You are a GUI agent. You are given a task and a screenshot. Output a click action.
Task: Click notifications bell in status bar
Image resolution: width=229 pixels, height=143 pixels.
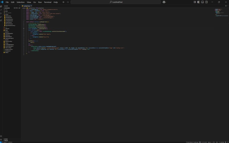pos(228,142)
